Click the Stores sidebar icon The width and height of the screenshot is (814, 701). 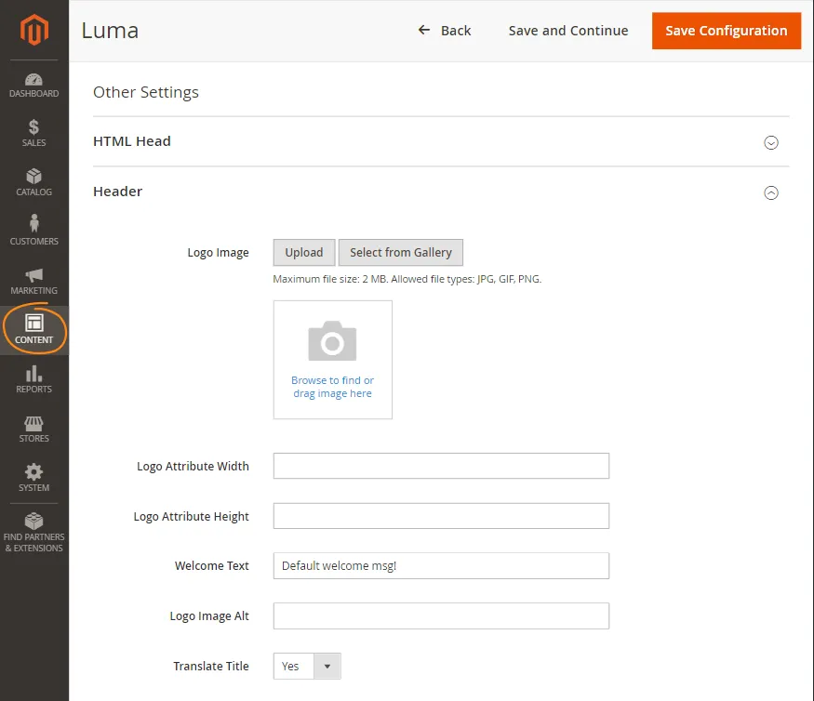pos(33,429)
